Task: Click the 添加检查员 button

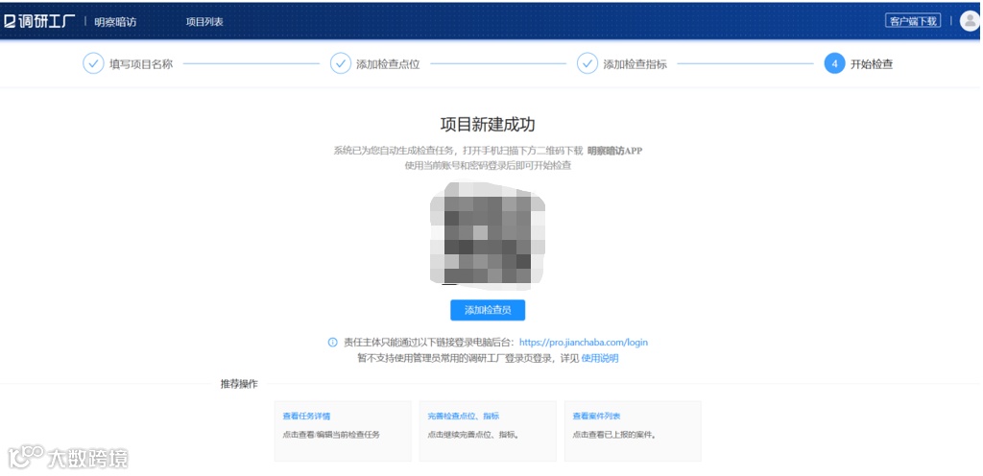Action: pos(488,310)
